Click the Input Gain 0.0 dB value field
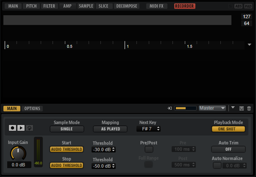Viewport: 256px width, 177px height. [x=19, y=165]
